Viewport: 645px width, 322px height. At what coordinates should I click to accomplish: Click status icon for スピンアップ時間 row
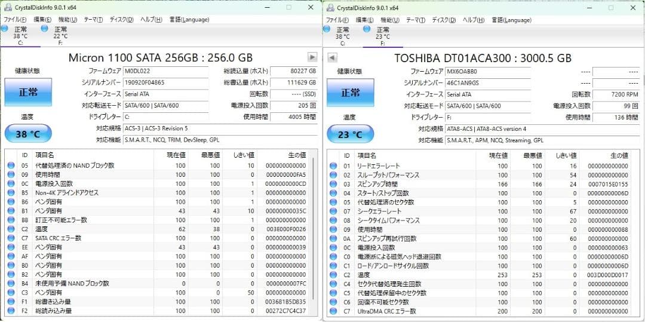pyautogui.click(x=333, y=184)
